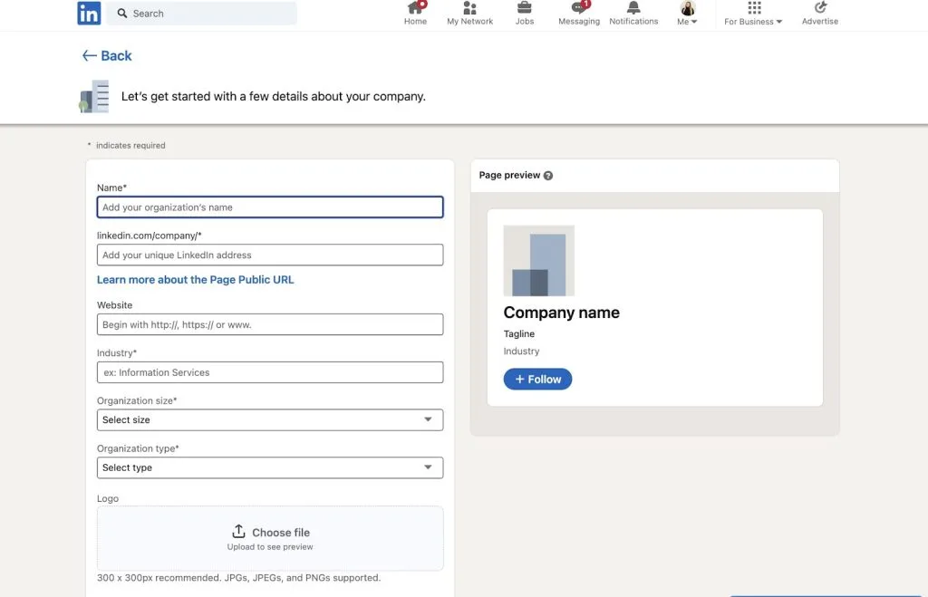
Task: Click the 'Logo' field label
Action: pyautogui.click(x=108, y=499)
